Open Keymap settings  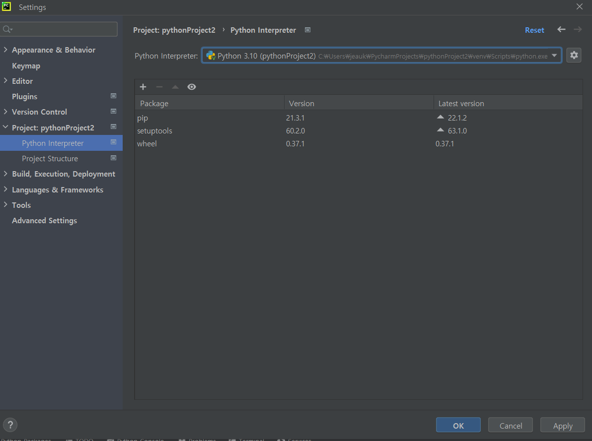point(26,65)
